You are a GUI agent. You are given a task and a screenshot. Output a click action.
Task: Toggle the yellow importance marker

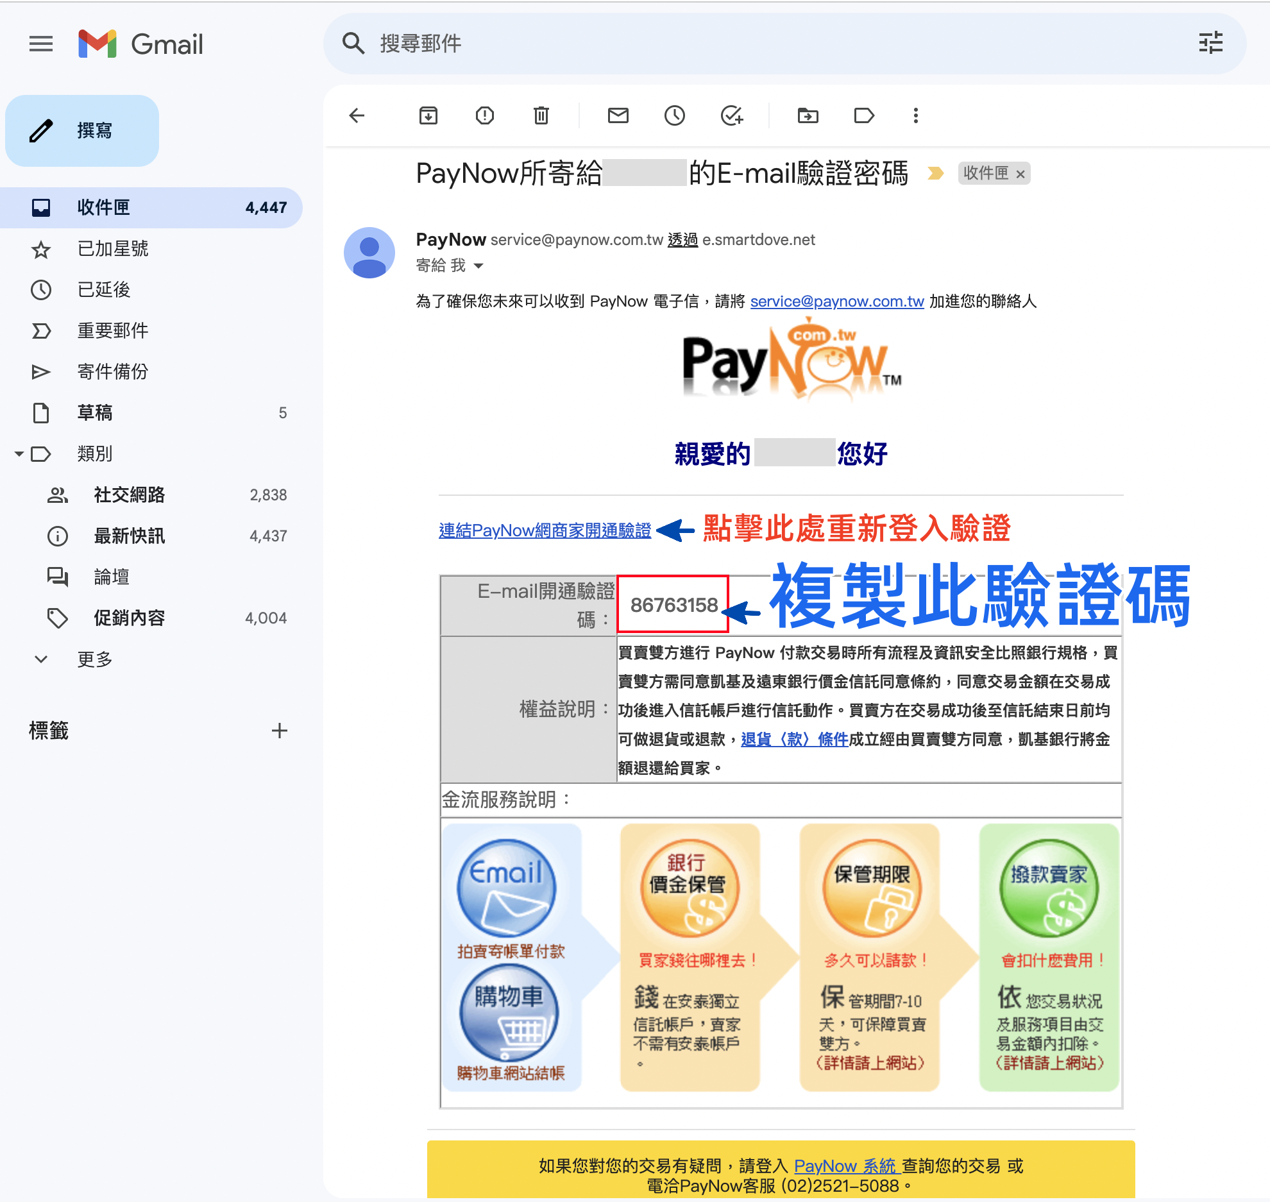tap(936, 173)
